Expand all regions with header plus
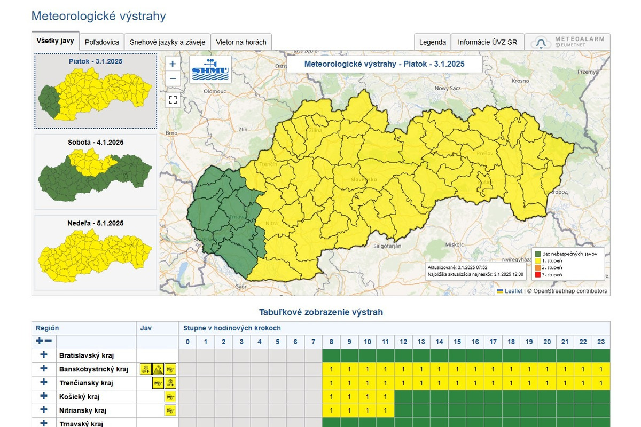The image size is (641, 427). pos(39,341)
